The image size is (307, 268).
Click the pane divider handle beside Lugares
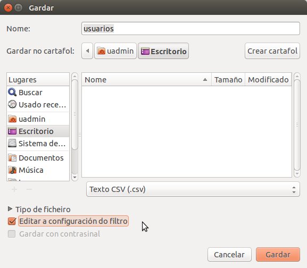coord(80,135)
